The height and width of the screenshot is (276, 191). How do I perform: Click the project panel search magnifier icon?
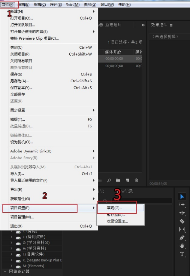(109, 181)
